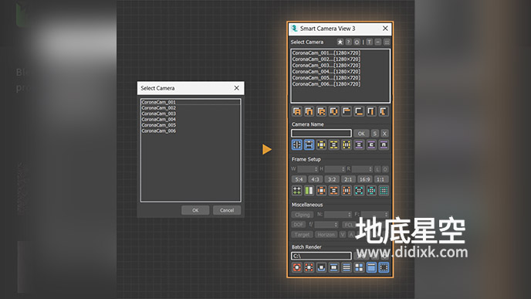
Task: Click the blue and white four-squares icon
Action: pyautogui.click(x=359, y=267)
